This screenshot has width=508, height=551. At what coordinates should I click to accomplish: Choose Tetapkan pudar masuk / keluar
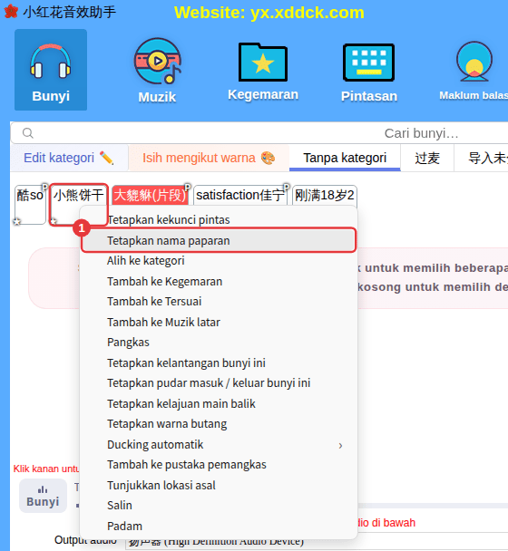click(219, 383)
